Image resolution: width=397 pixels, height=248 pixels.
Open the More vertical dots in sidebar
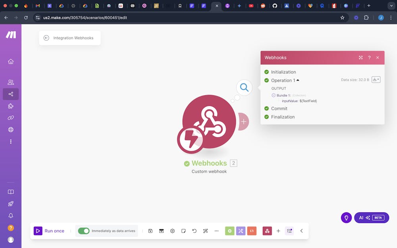point(11,142)
